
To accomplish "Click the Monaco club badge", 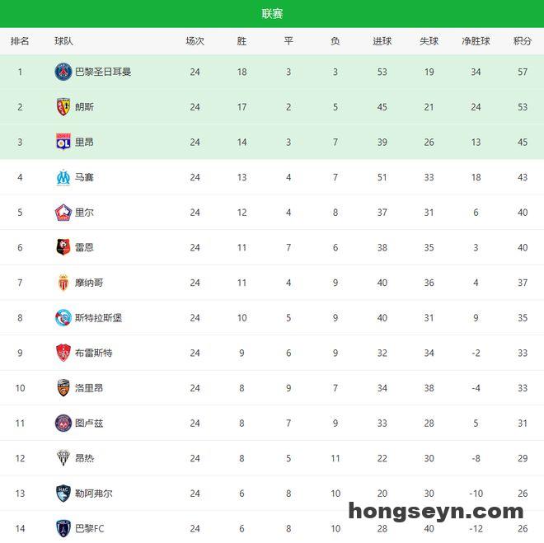I will pyautogui.click(x=63, y=283).
